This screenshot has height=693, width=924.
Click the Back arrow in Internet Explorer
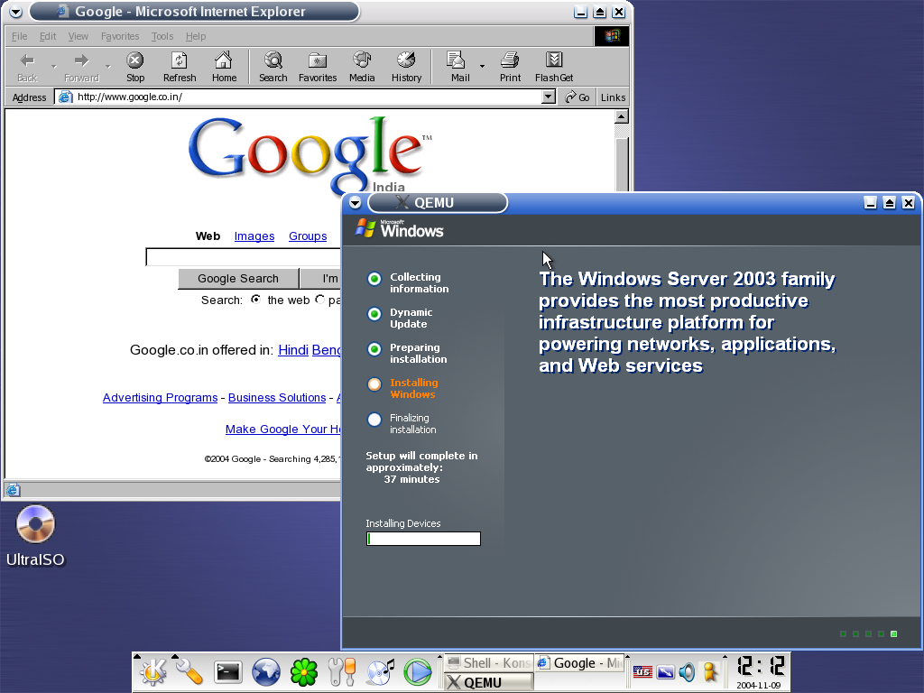click(x=27, y=67)
